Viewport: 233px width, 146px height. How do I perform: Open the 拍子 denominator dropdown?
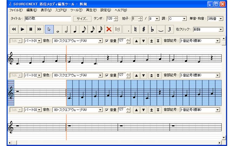pyautogui.click(x=157, y=19)
